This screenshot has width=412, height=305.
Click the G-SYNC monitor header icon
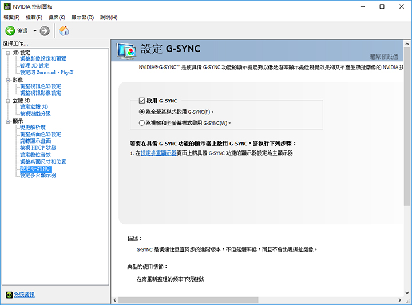[126, 51]
